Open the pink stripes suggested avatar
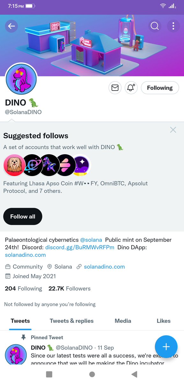This screenshot has width=184, height=384. [x=66, y=165]
